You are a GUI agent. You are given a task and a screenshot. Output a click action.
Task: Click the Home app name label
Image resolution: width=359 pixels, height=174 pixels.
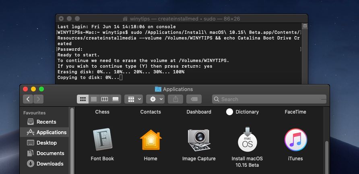pyautogui.click(x=151, y=158)
